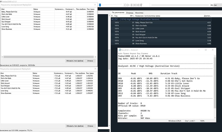Click the 0.998291 track peak in lower list
Viewport: 222px width, 132px height.
[89, 91]
